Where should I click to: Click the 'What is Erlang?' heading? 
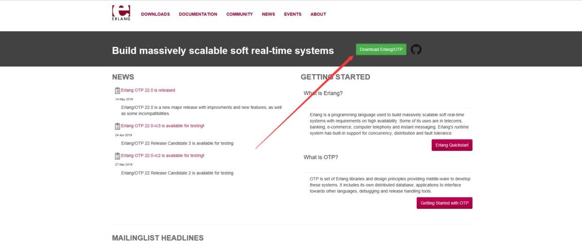click(323, 93)
